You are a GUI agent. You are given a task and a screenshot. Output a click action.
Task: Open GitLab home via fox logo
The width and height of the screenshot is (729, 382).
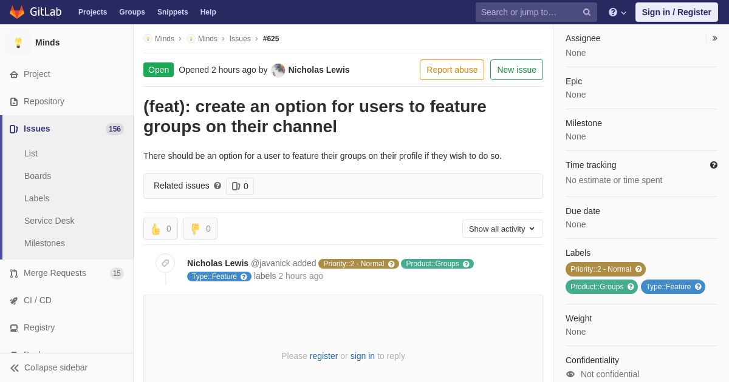point(17,12)
